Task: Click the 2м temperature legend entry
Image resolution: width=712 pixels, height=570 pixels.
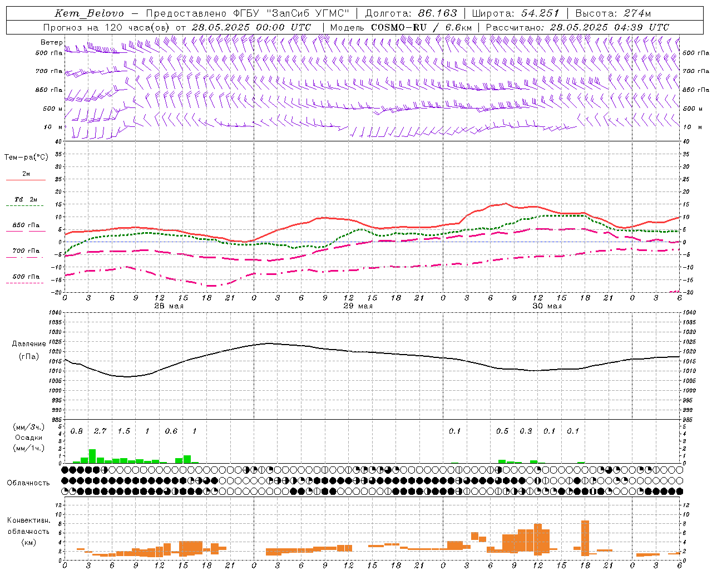Action: pyautogui.click(x=26, y=174)
